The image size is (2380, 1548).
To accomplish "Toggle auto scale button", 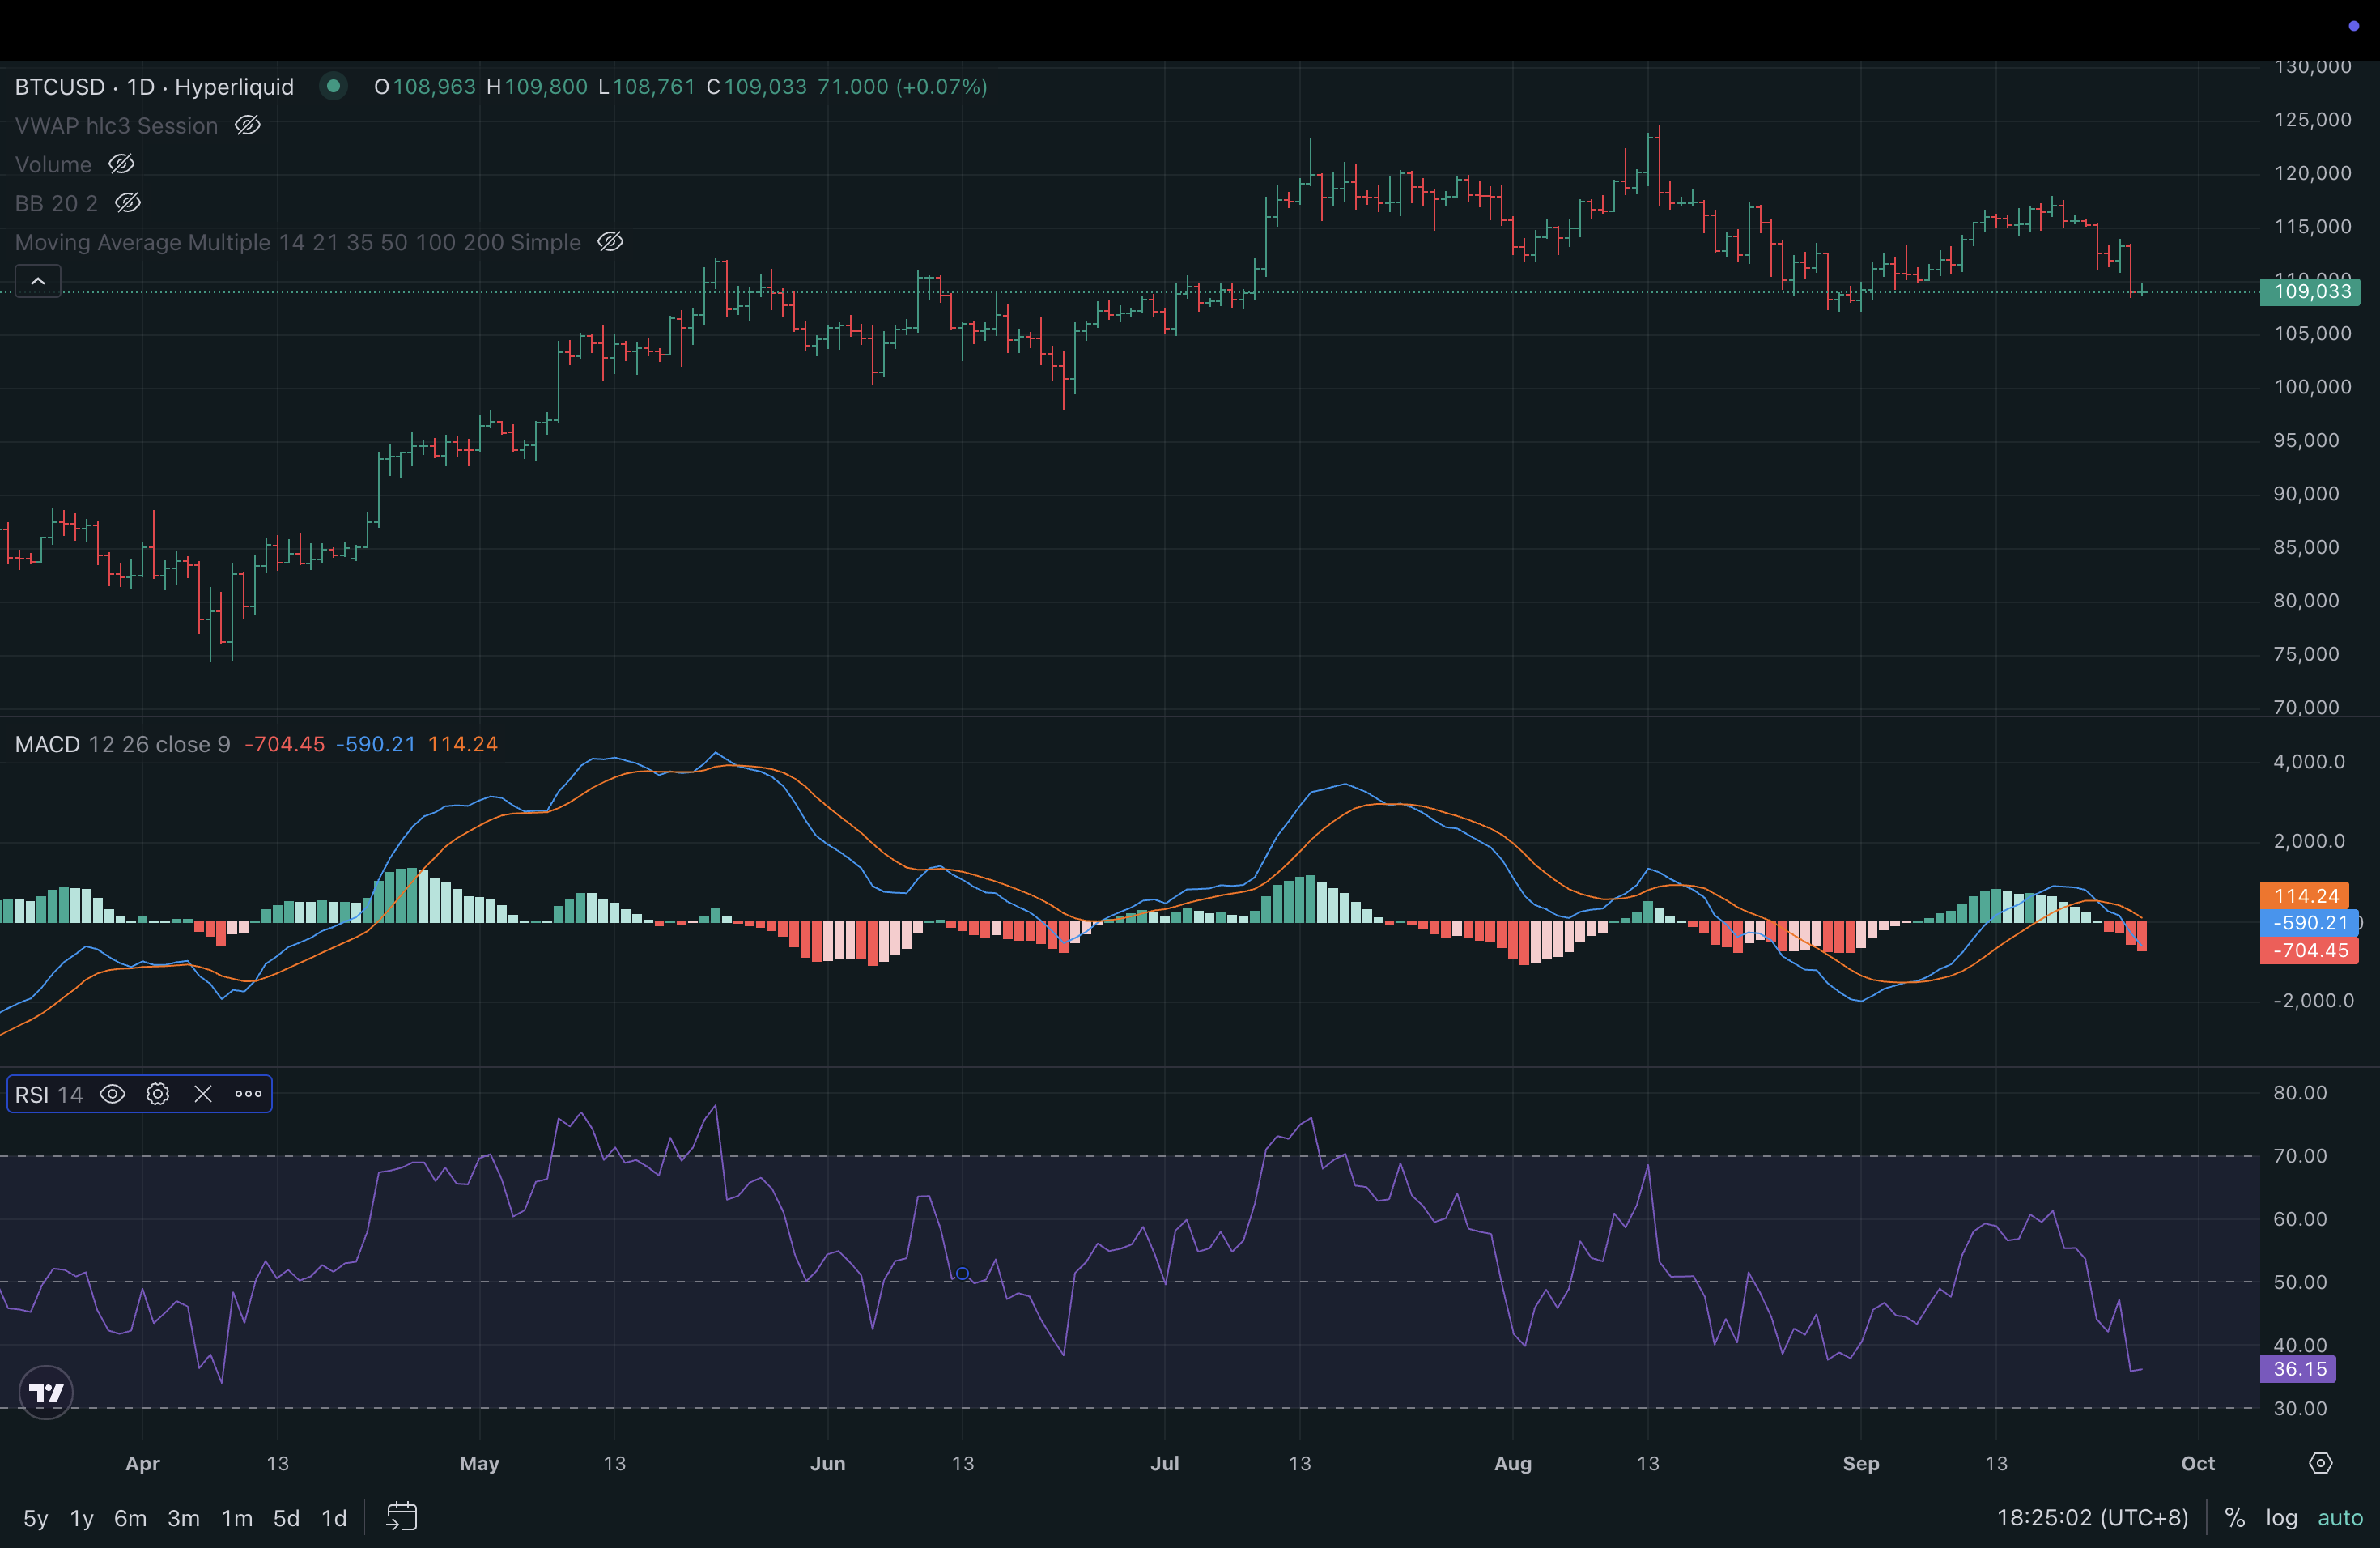I will click(2340, 1518).
